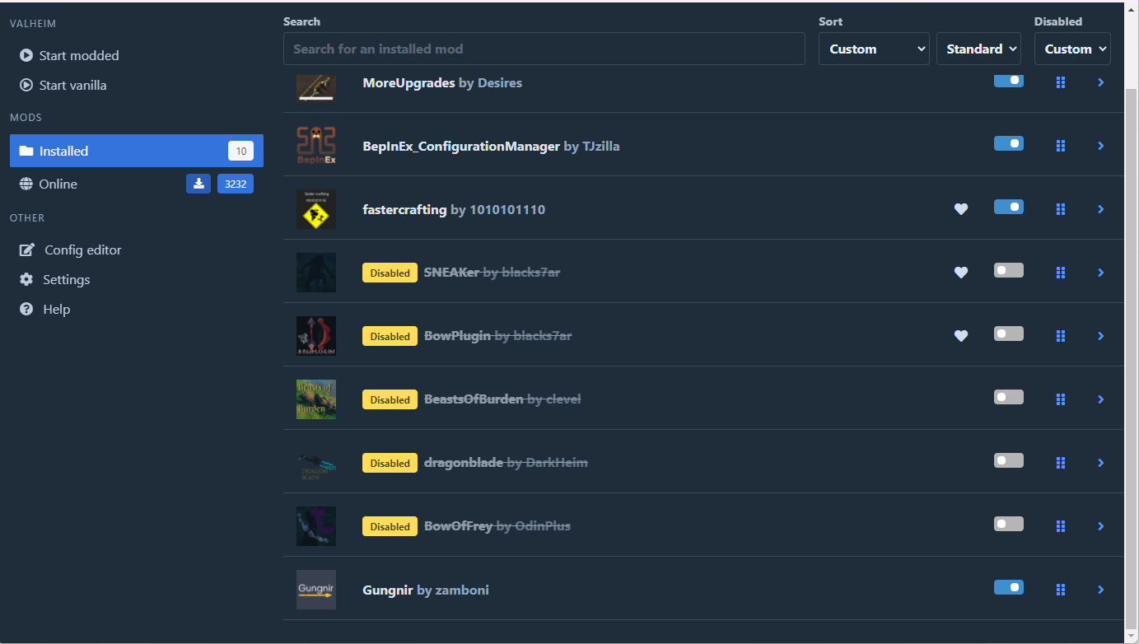
Task: Open the Online mods section
Action: (x=137, y=184)
